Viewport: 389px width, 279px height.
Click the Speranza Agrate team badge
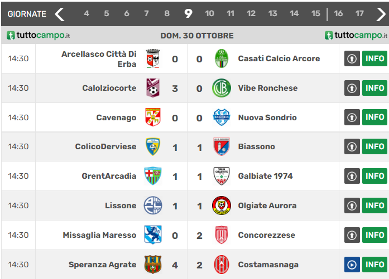coord(152,265)
